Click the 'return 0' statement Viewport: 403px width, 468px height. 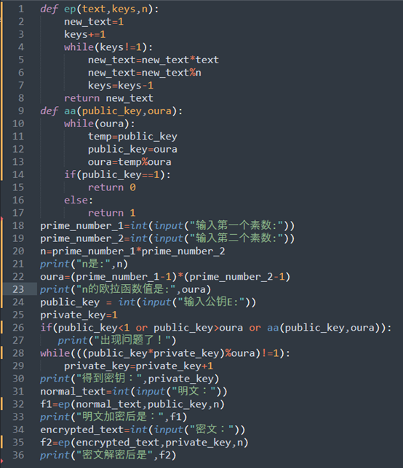pos(112,187)
